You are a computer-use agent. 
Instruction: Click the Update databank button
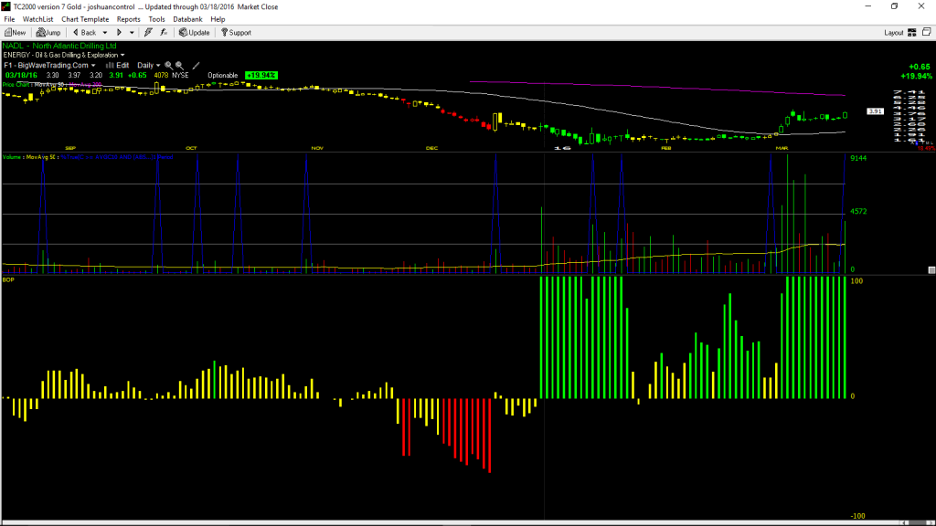coord(195,33)
